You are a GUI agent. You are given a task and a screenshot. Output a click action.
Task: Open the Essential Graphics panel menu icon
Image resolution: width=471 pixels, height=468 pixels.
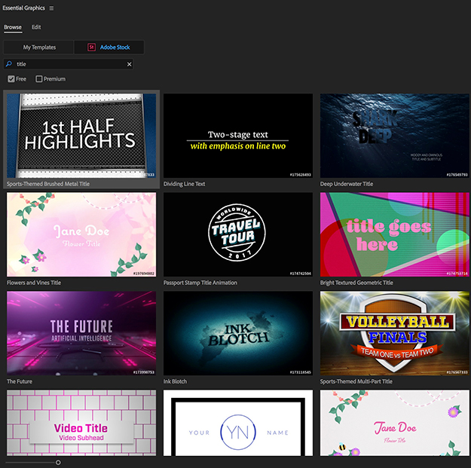51,8
